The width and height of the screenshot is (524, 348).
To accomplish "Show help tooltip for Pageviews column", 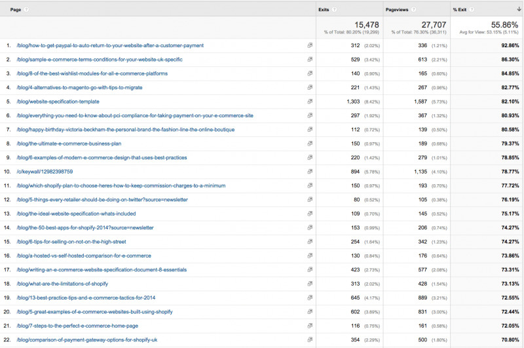I will click(413, 10).
